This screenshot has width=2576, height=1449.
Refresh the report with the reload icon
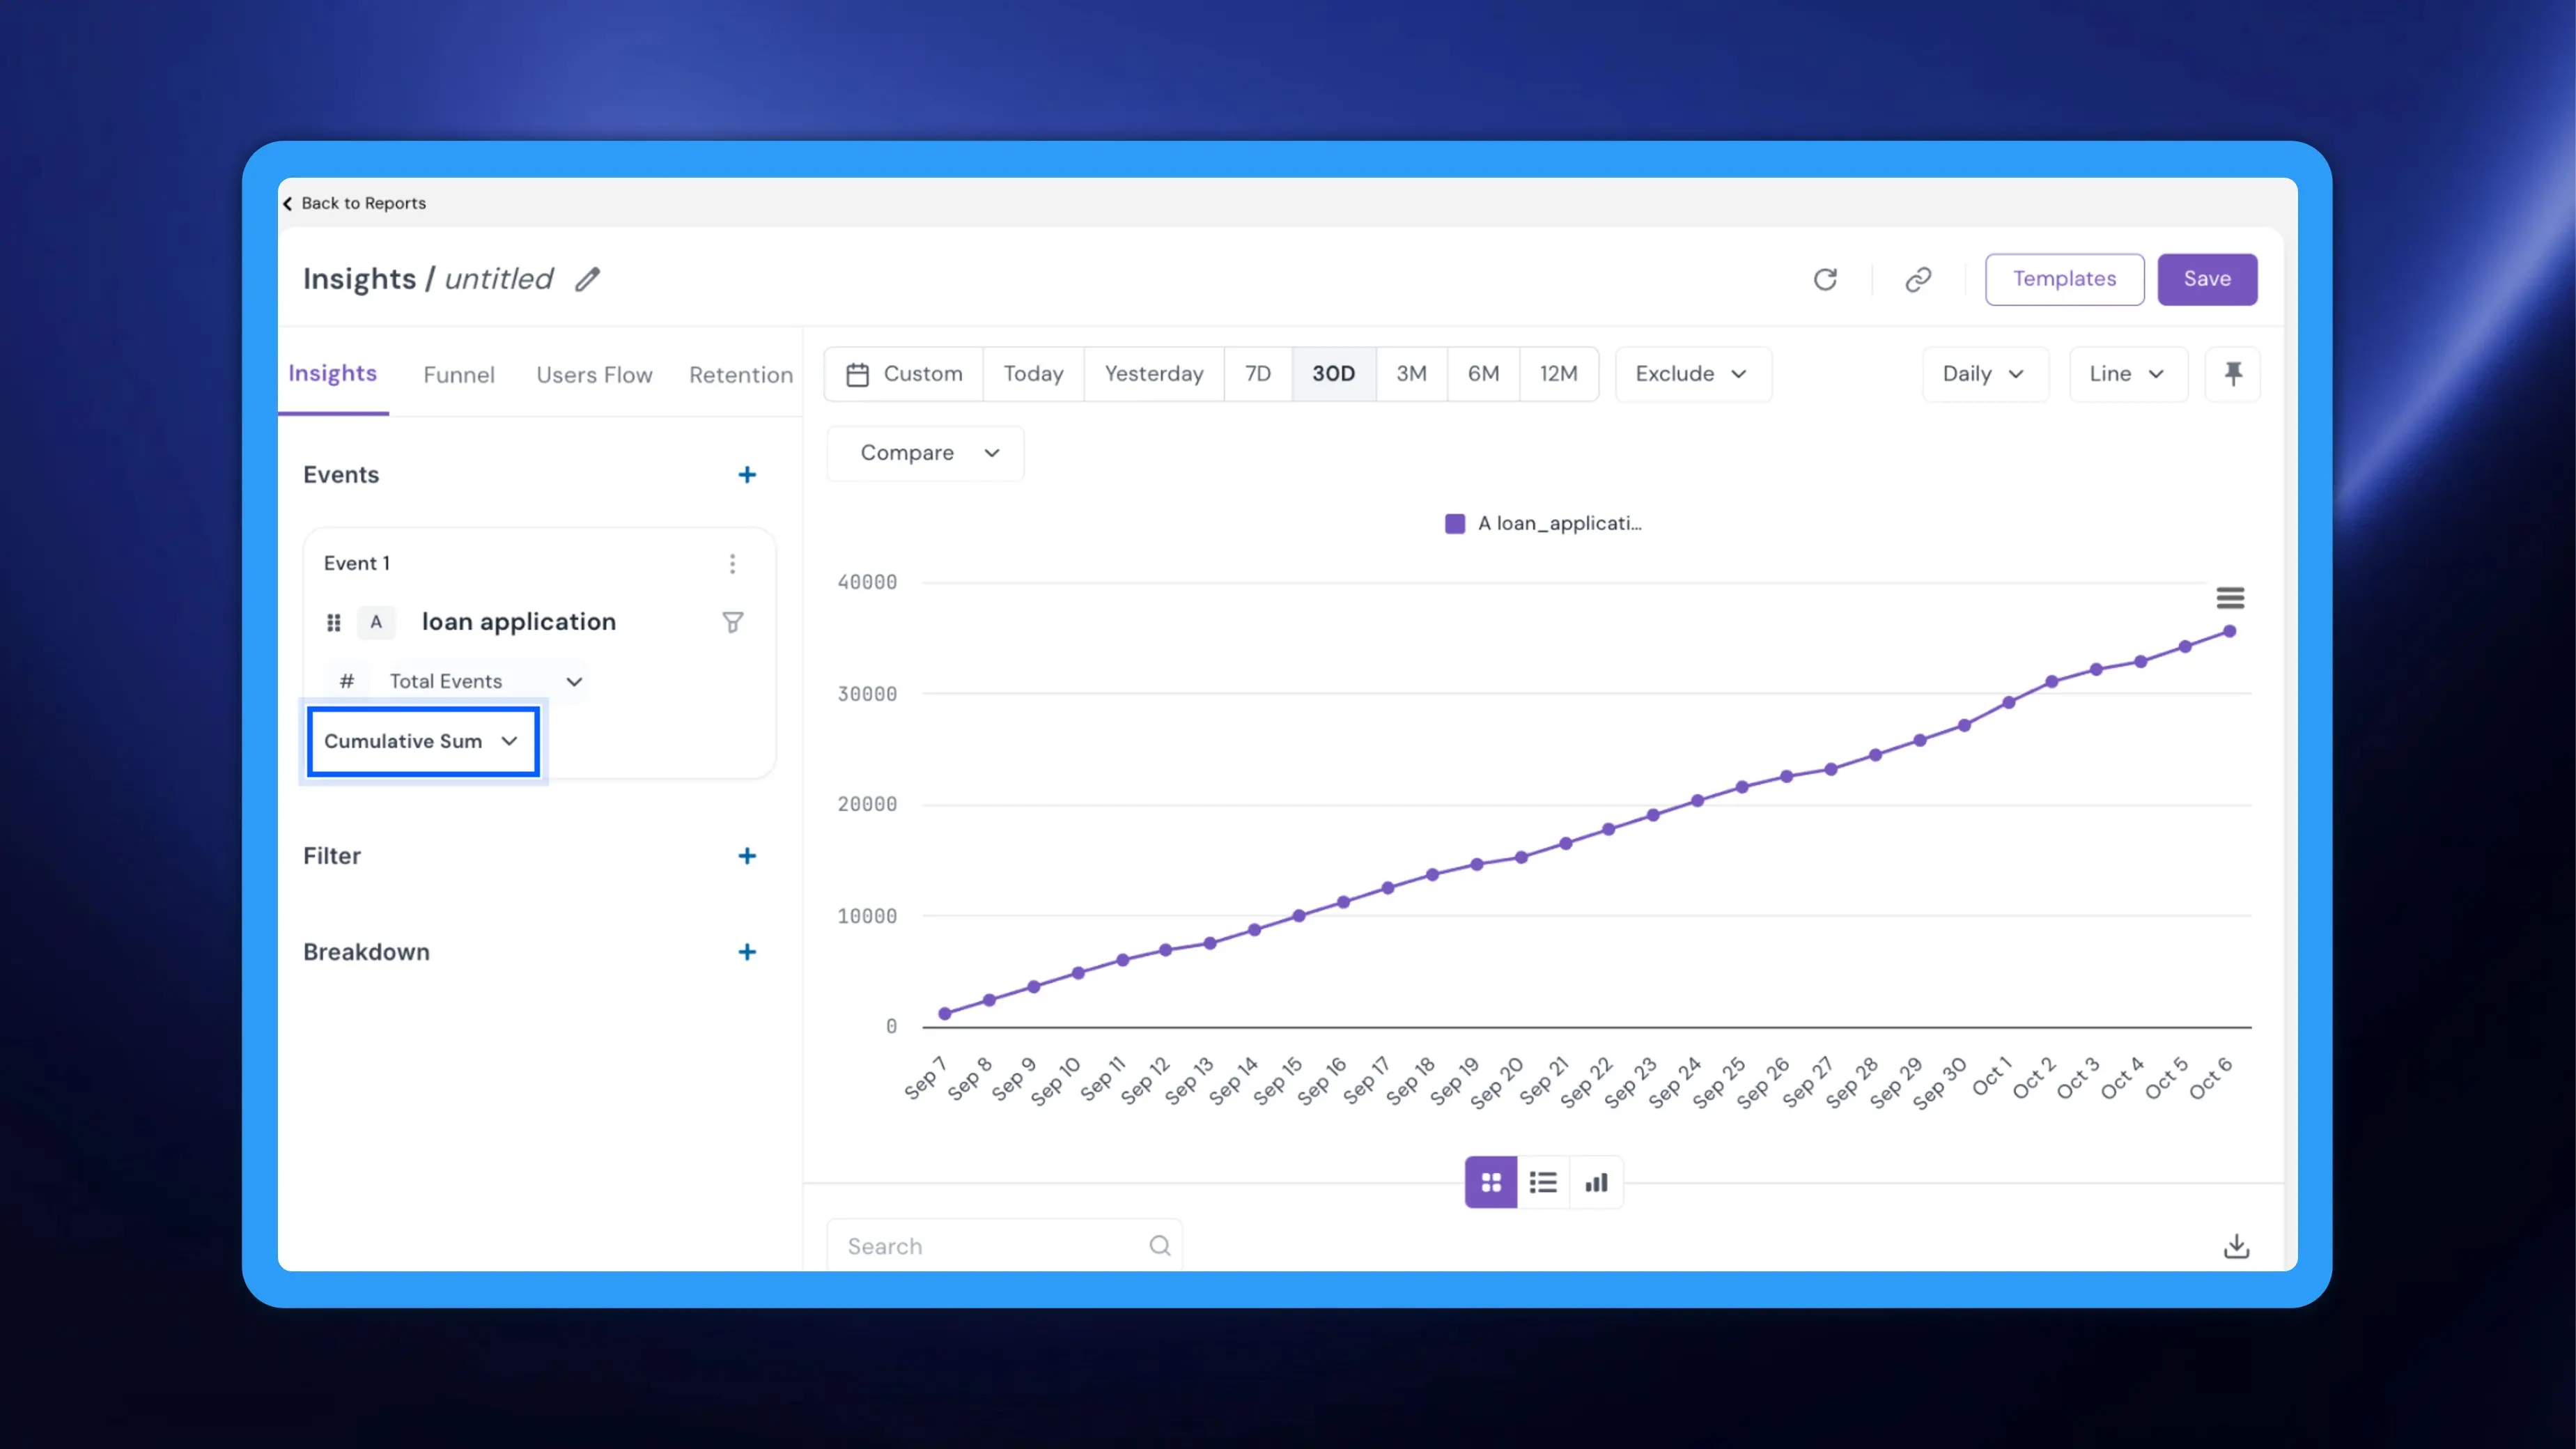(1825, 279)
